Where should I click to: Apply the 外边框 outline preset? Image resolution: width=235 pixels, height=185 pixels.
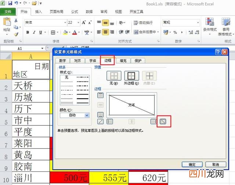coord(131,76)
